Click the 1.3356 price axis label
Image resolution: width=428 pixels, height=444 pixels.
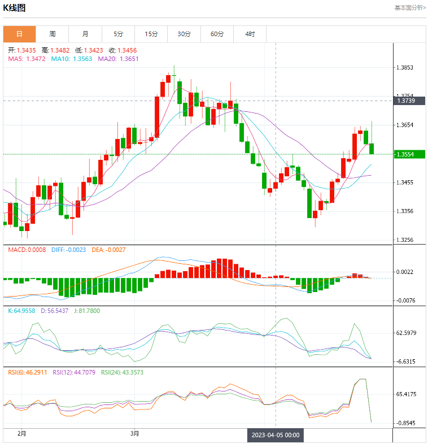pyautogui.click(x=405, y=211)
